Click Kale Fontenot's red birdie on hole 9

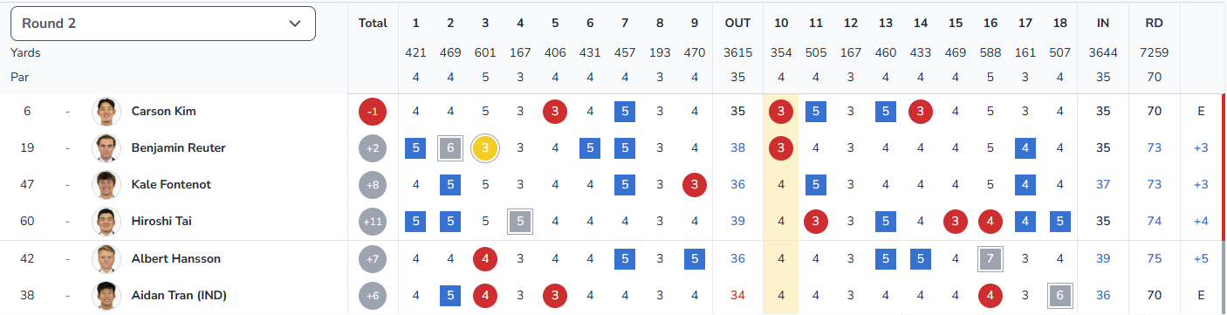coord(694,185)
